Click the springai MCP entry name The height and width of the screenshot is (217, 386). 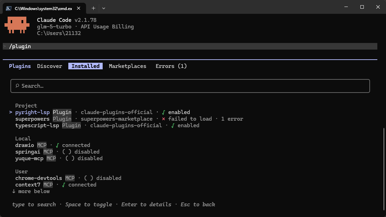click(x=28, y=152)
